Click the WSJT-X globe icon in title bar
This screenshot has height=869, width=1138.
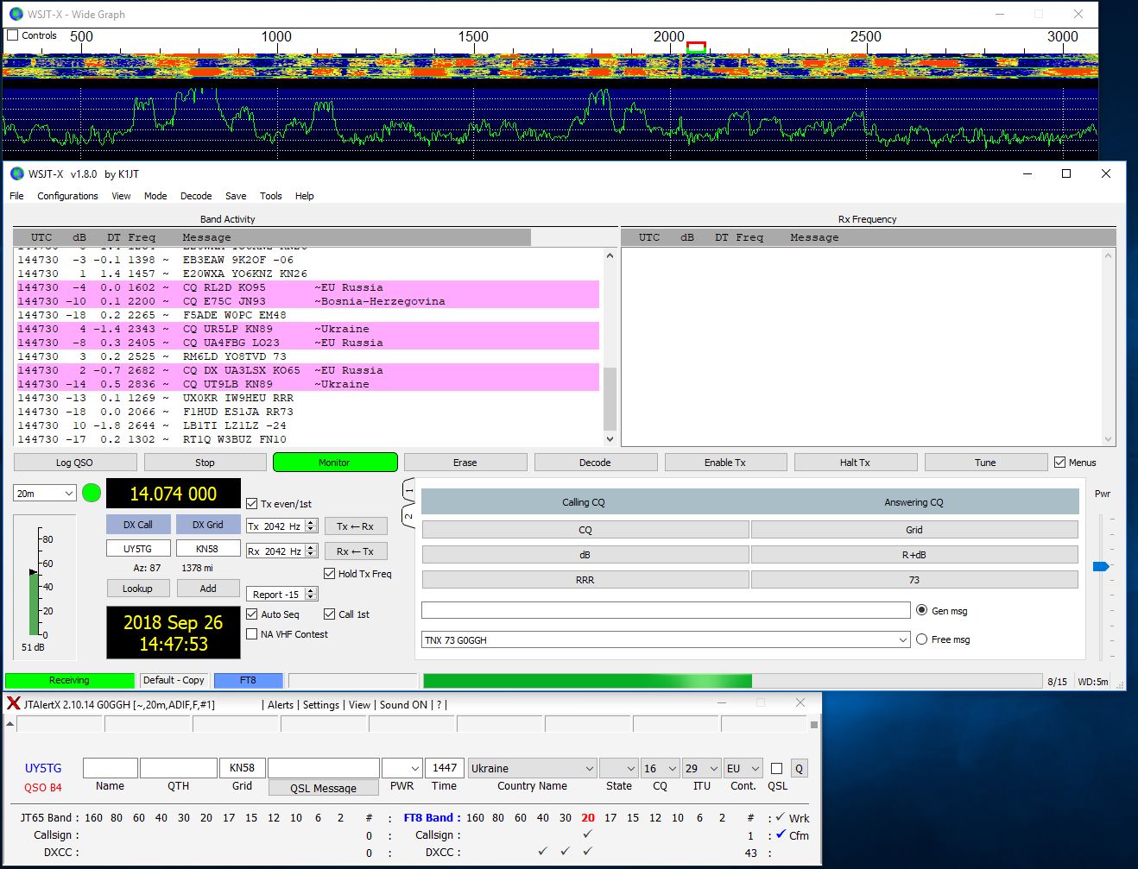point(16,173)
